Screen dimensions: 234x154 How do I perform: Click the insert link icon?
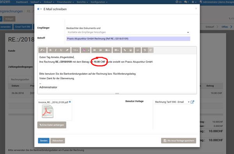click(x=125, y=50)
